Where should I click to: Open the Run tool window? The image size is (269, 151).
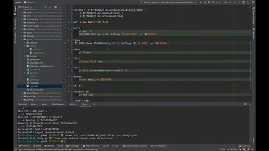point(116,146)
